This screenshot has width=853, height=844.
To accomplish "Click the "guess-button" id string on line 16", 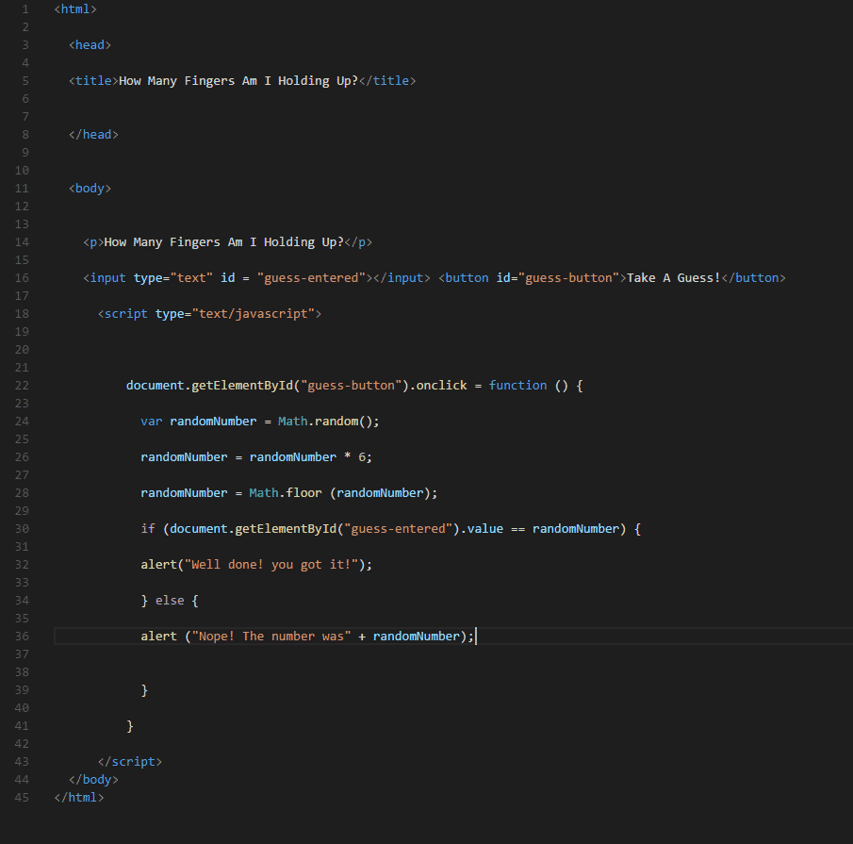I will click(x=568, y=278).
